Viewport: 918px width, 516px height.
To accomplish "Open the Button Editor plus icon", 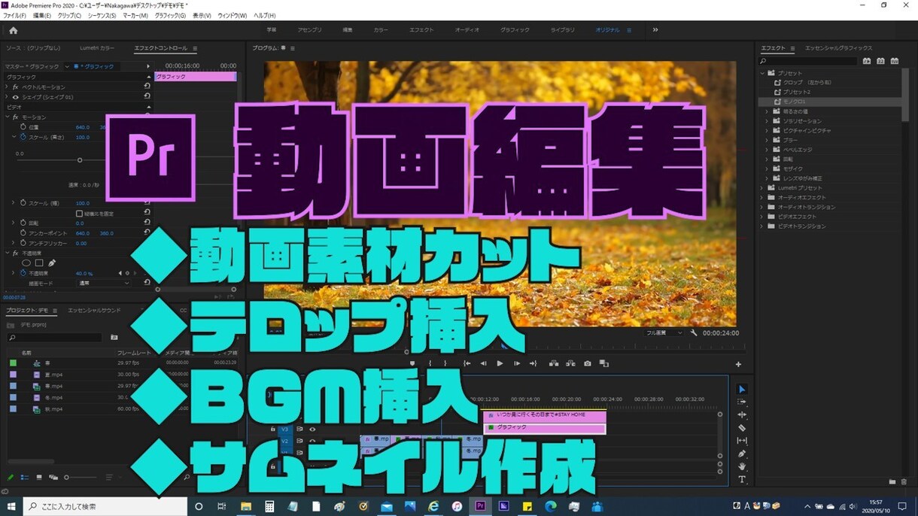I will pyautogui.click(x=738, y=364).
